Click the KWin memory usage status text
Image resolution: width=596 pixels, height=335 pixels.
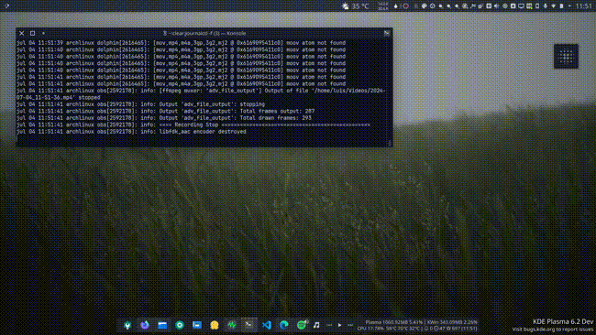[x=452, y=322]
